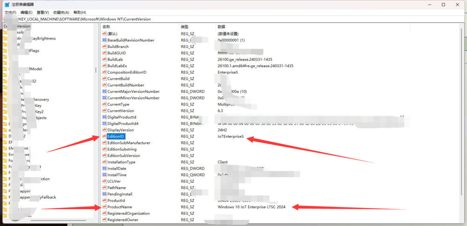Click the EnterpriseS data value
Image resolution: width=467 pixels, height=226 pixels.
point(228,72)
